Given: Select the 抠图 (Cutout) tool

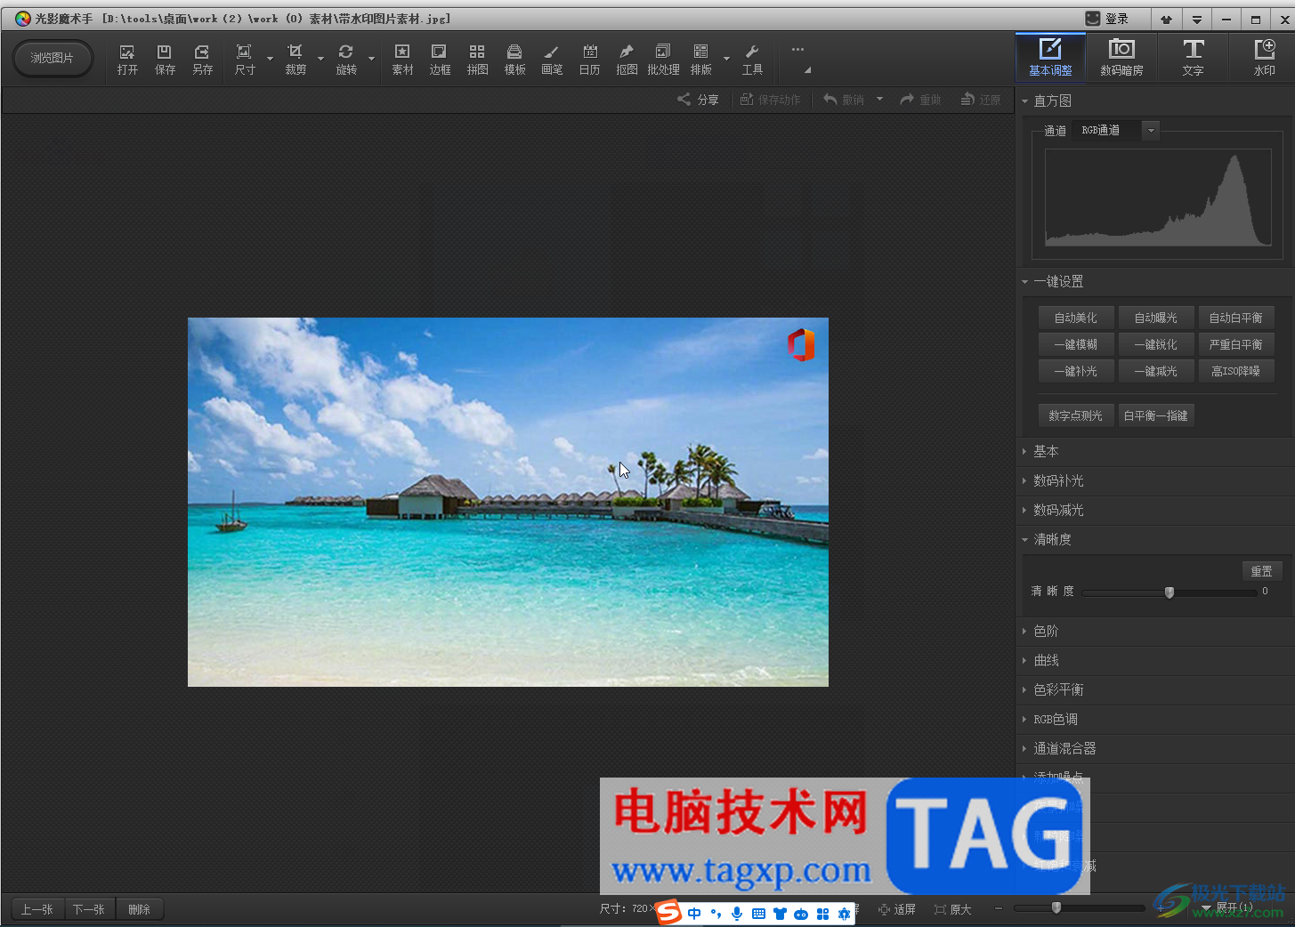Looking at the screenshot, I should click(x=627, y=60).
